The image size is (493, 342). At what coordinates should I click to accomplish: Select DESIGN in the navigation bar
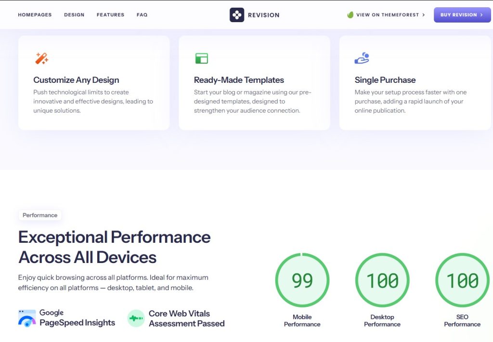pos(74,15)
